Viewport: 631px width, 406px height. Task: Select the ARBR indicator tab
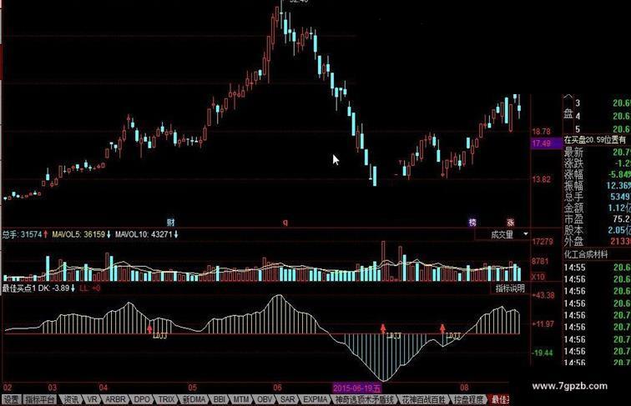pyautogui.click(x=115, y=399)
